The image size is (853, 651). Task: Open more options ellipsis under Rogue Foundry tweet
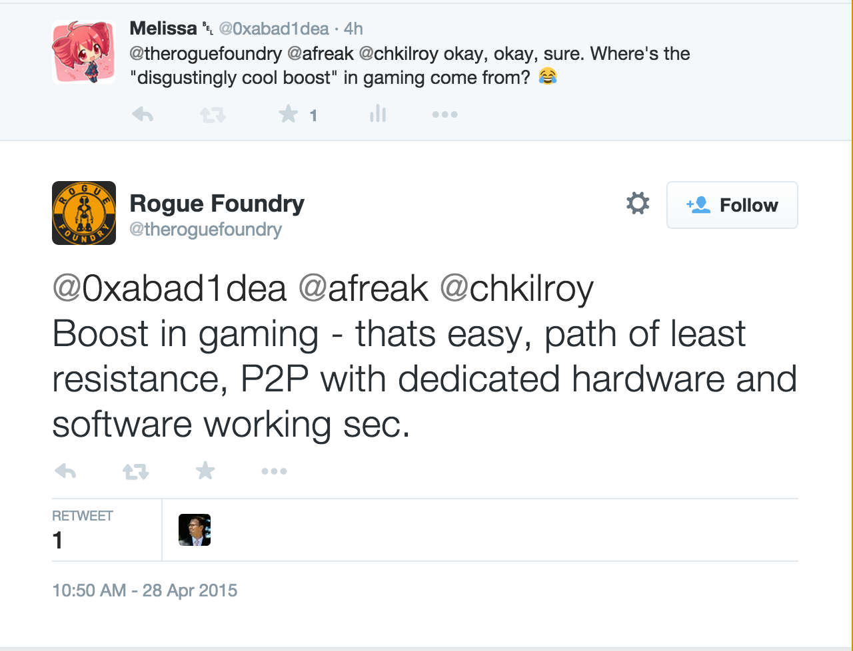[x=274, y=471]
